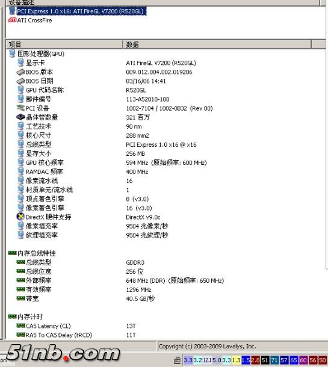This screenshot has width=328, height=367.
Task: Click the blue 1.5 sensor tray indicator
Action: click(246, 360)
